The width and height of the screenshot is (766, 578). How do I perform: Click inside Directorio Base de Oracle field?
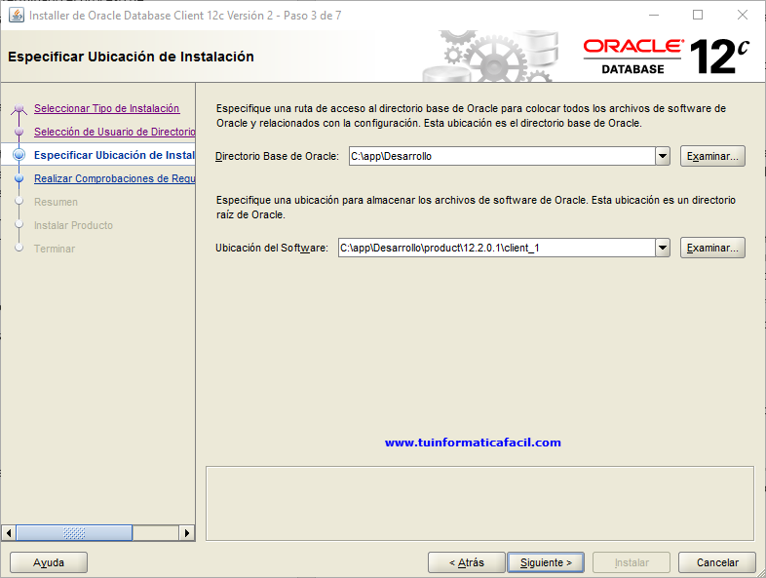[502, 156]
